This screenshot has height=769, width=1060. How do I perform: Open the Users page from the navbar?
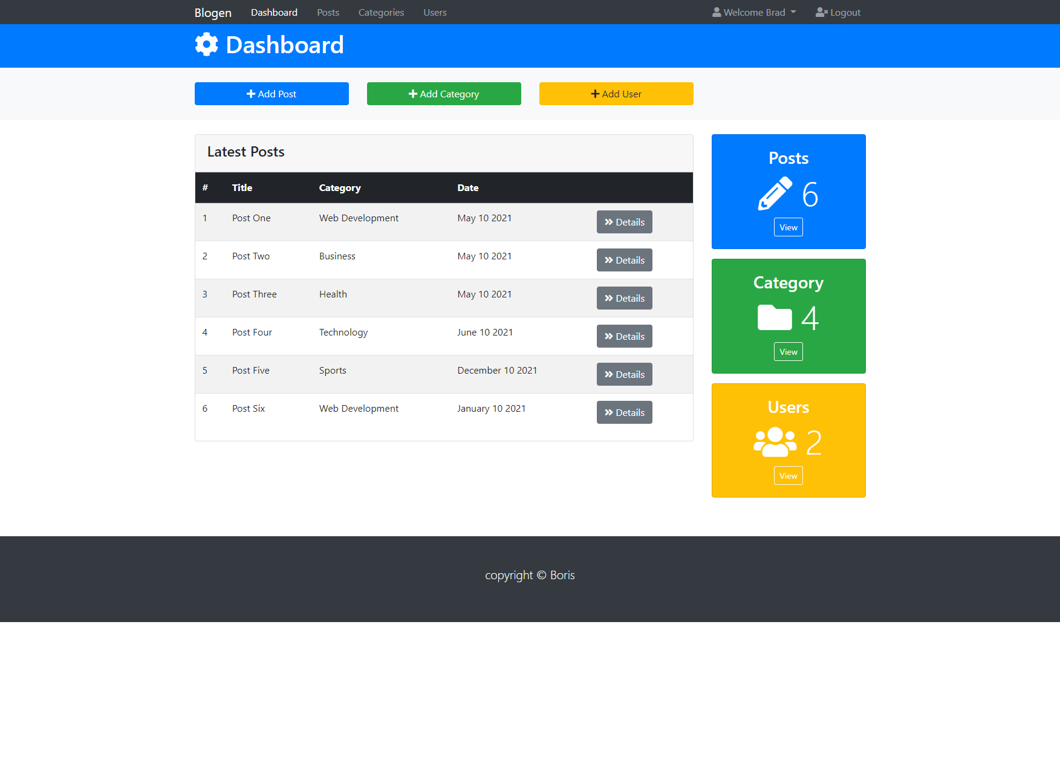[x=435, y=12]
